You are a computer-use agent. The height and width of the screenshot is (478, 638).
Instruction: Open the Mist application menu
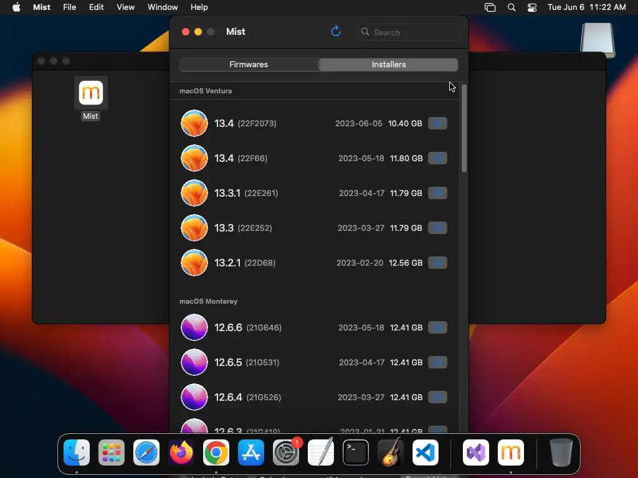pyautogui.click(x=42, y=7)
